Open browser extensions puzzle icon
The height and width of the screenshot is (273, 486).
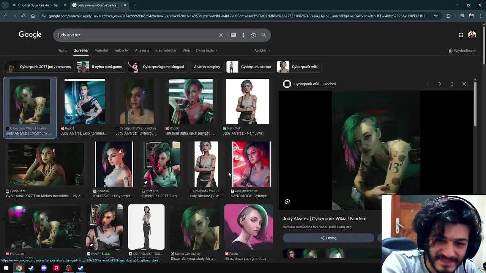tap(449, 16)
